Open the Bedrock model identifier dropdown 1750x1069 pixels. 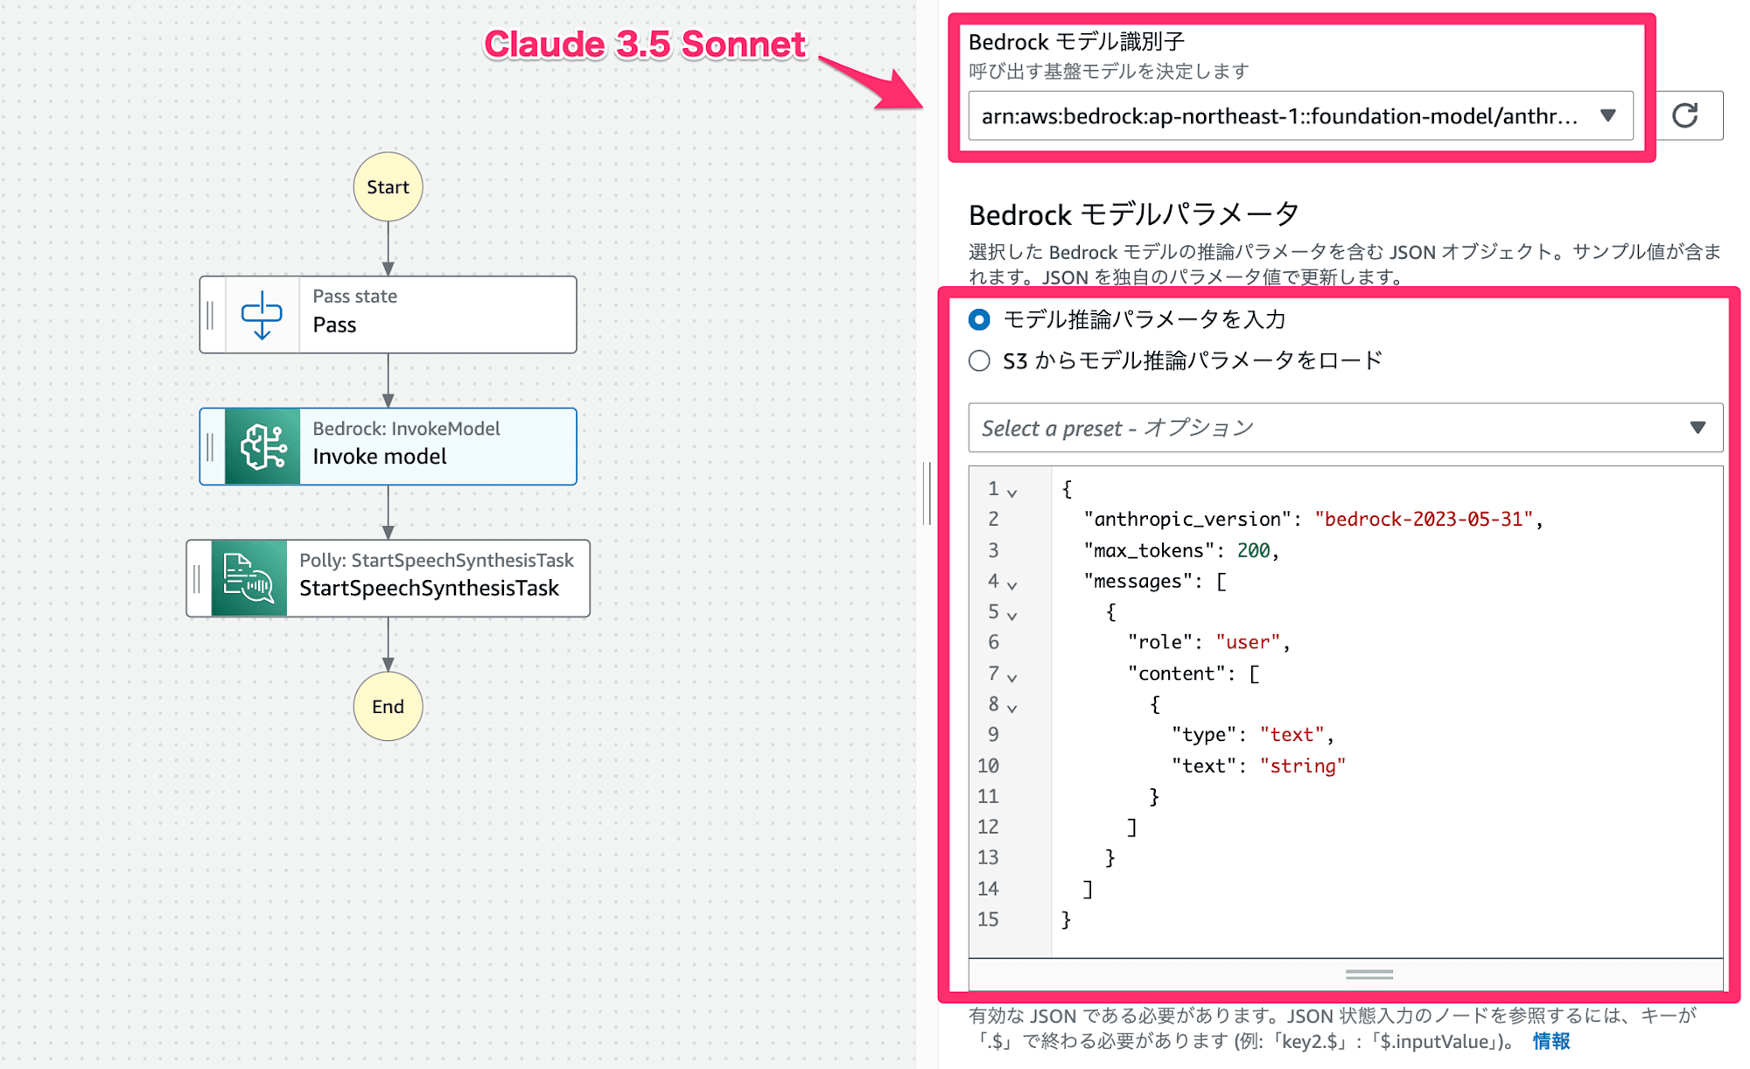click(x=1300, y=115)
